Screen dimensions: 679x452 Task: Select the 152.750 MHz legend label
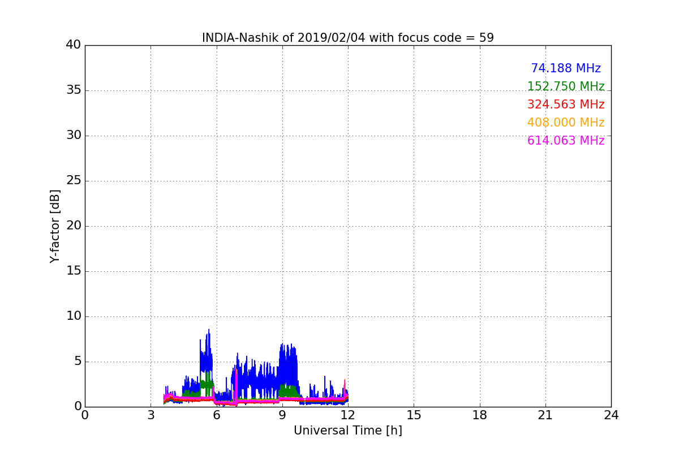pyautogui.click(x=566, y=86)
